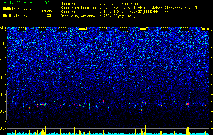Click the 0.6 kHz axis tick label

tap(3, 128)
